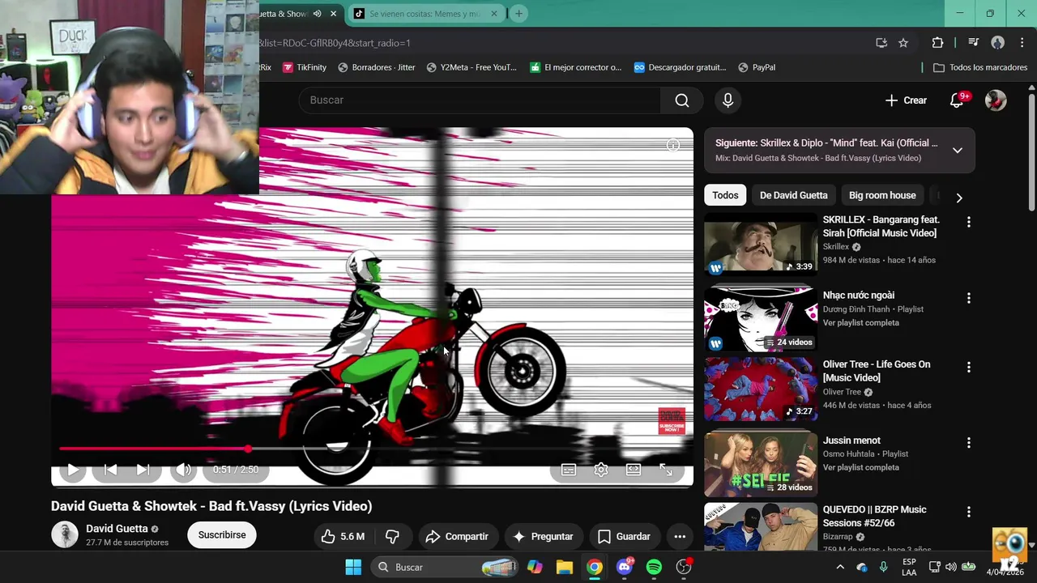The width and height of the screenshot is (1037, 583).
Task: Open the Borradores · Jitter bookmark
Action: coord(377,67)
